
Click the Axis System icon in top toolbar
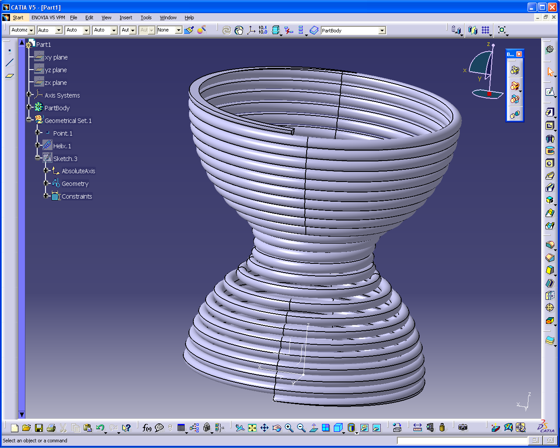(x=251, y=30)
